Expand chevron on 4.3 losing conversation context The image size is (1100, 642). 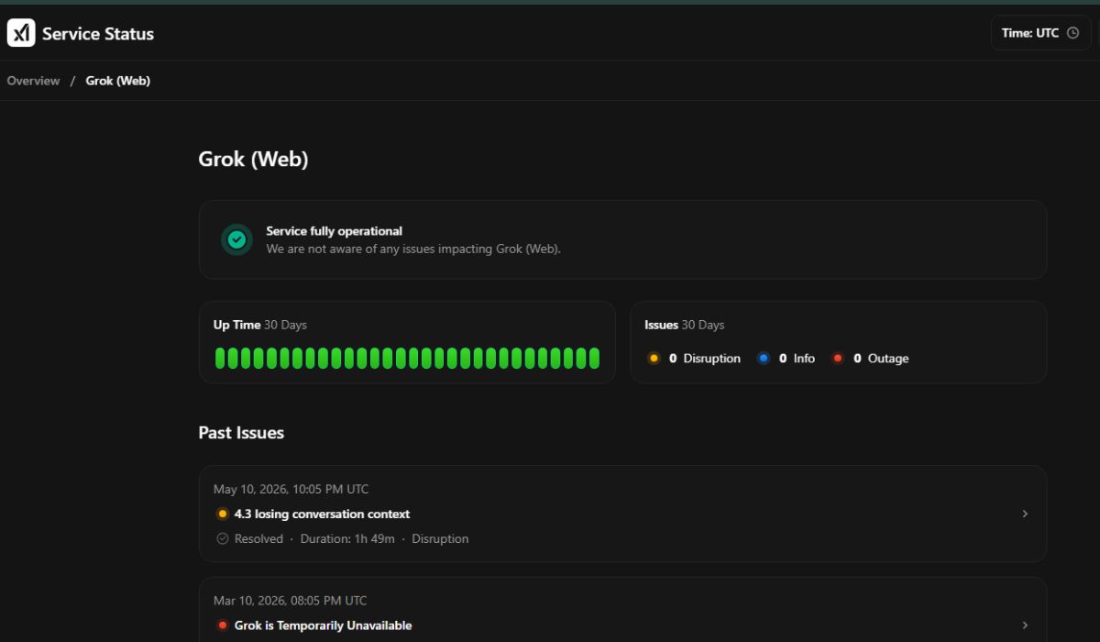(1025, 514)
